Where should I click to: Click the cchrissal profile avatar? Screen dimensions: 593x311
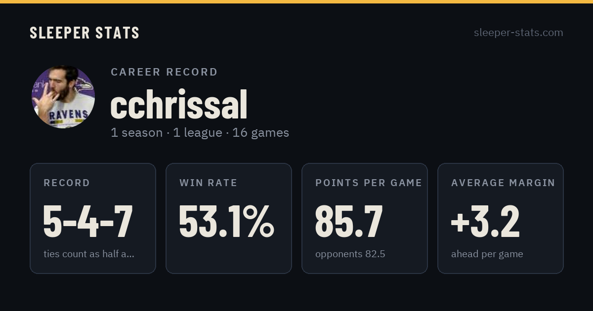(x=63, y=97)
